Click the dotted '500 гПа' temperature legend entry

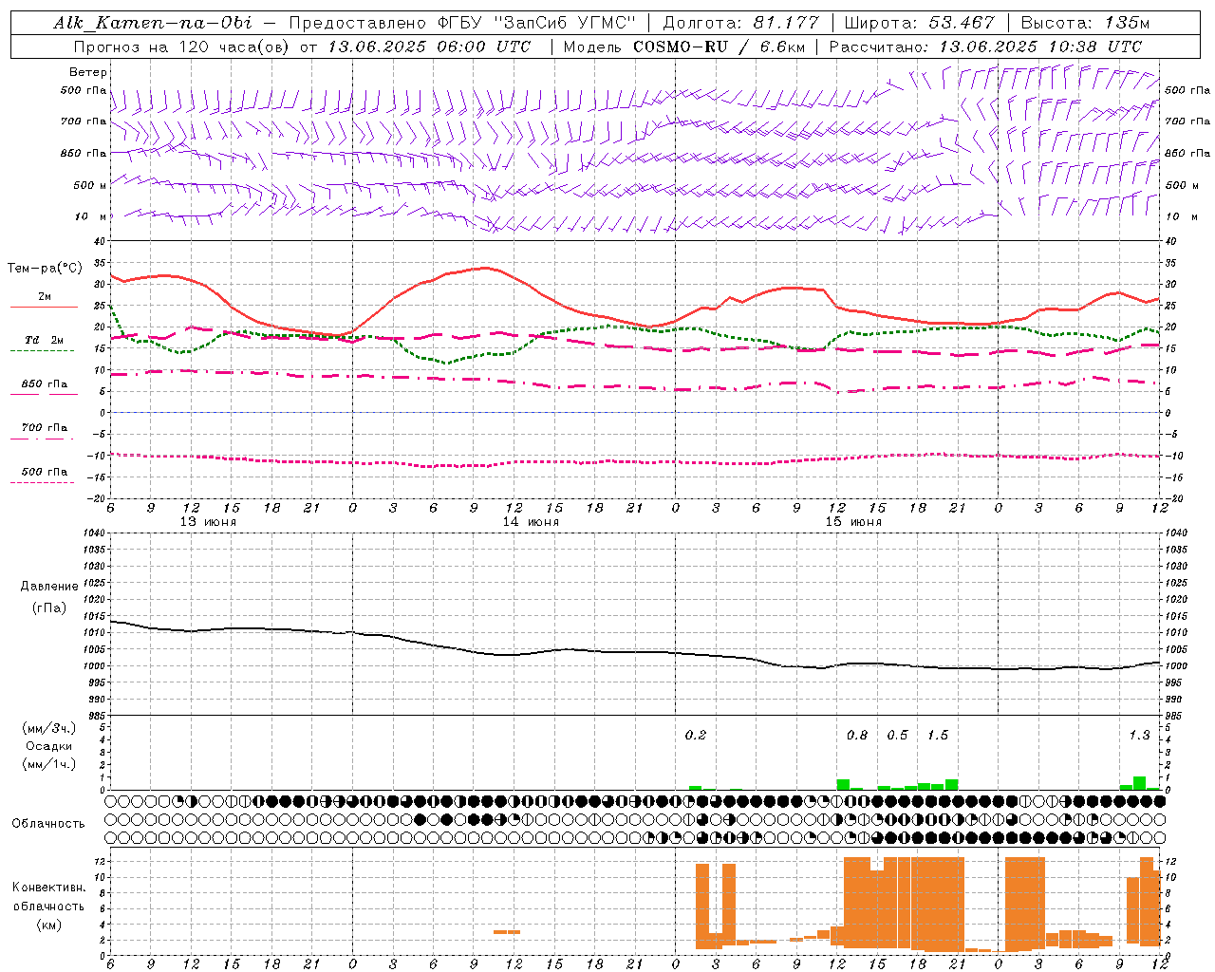[44, 472]
